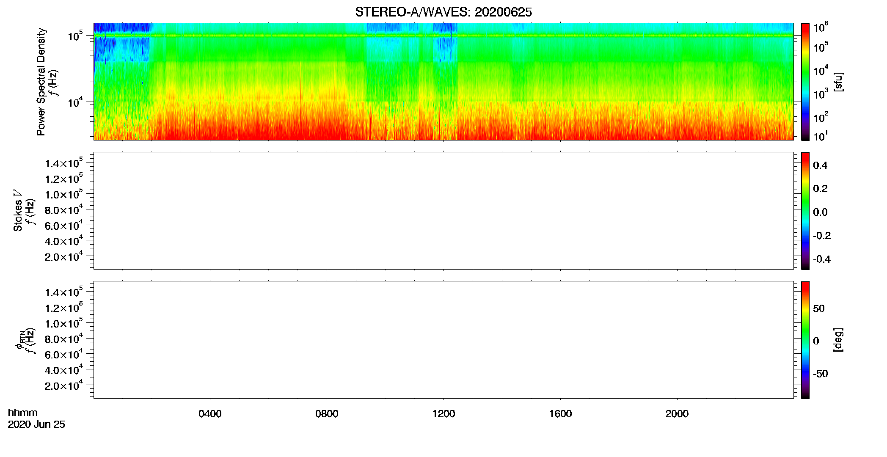The height and width of the screenshot is (457, 887).
Task: Click the 1.4×10^5 tick in Stokes V panel
Action: pos(63,163)
